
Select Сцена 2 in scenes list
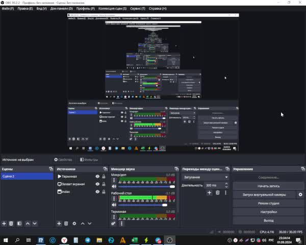click(x=27, y=176)
